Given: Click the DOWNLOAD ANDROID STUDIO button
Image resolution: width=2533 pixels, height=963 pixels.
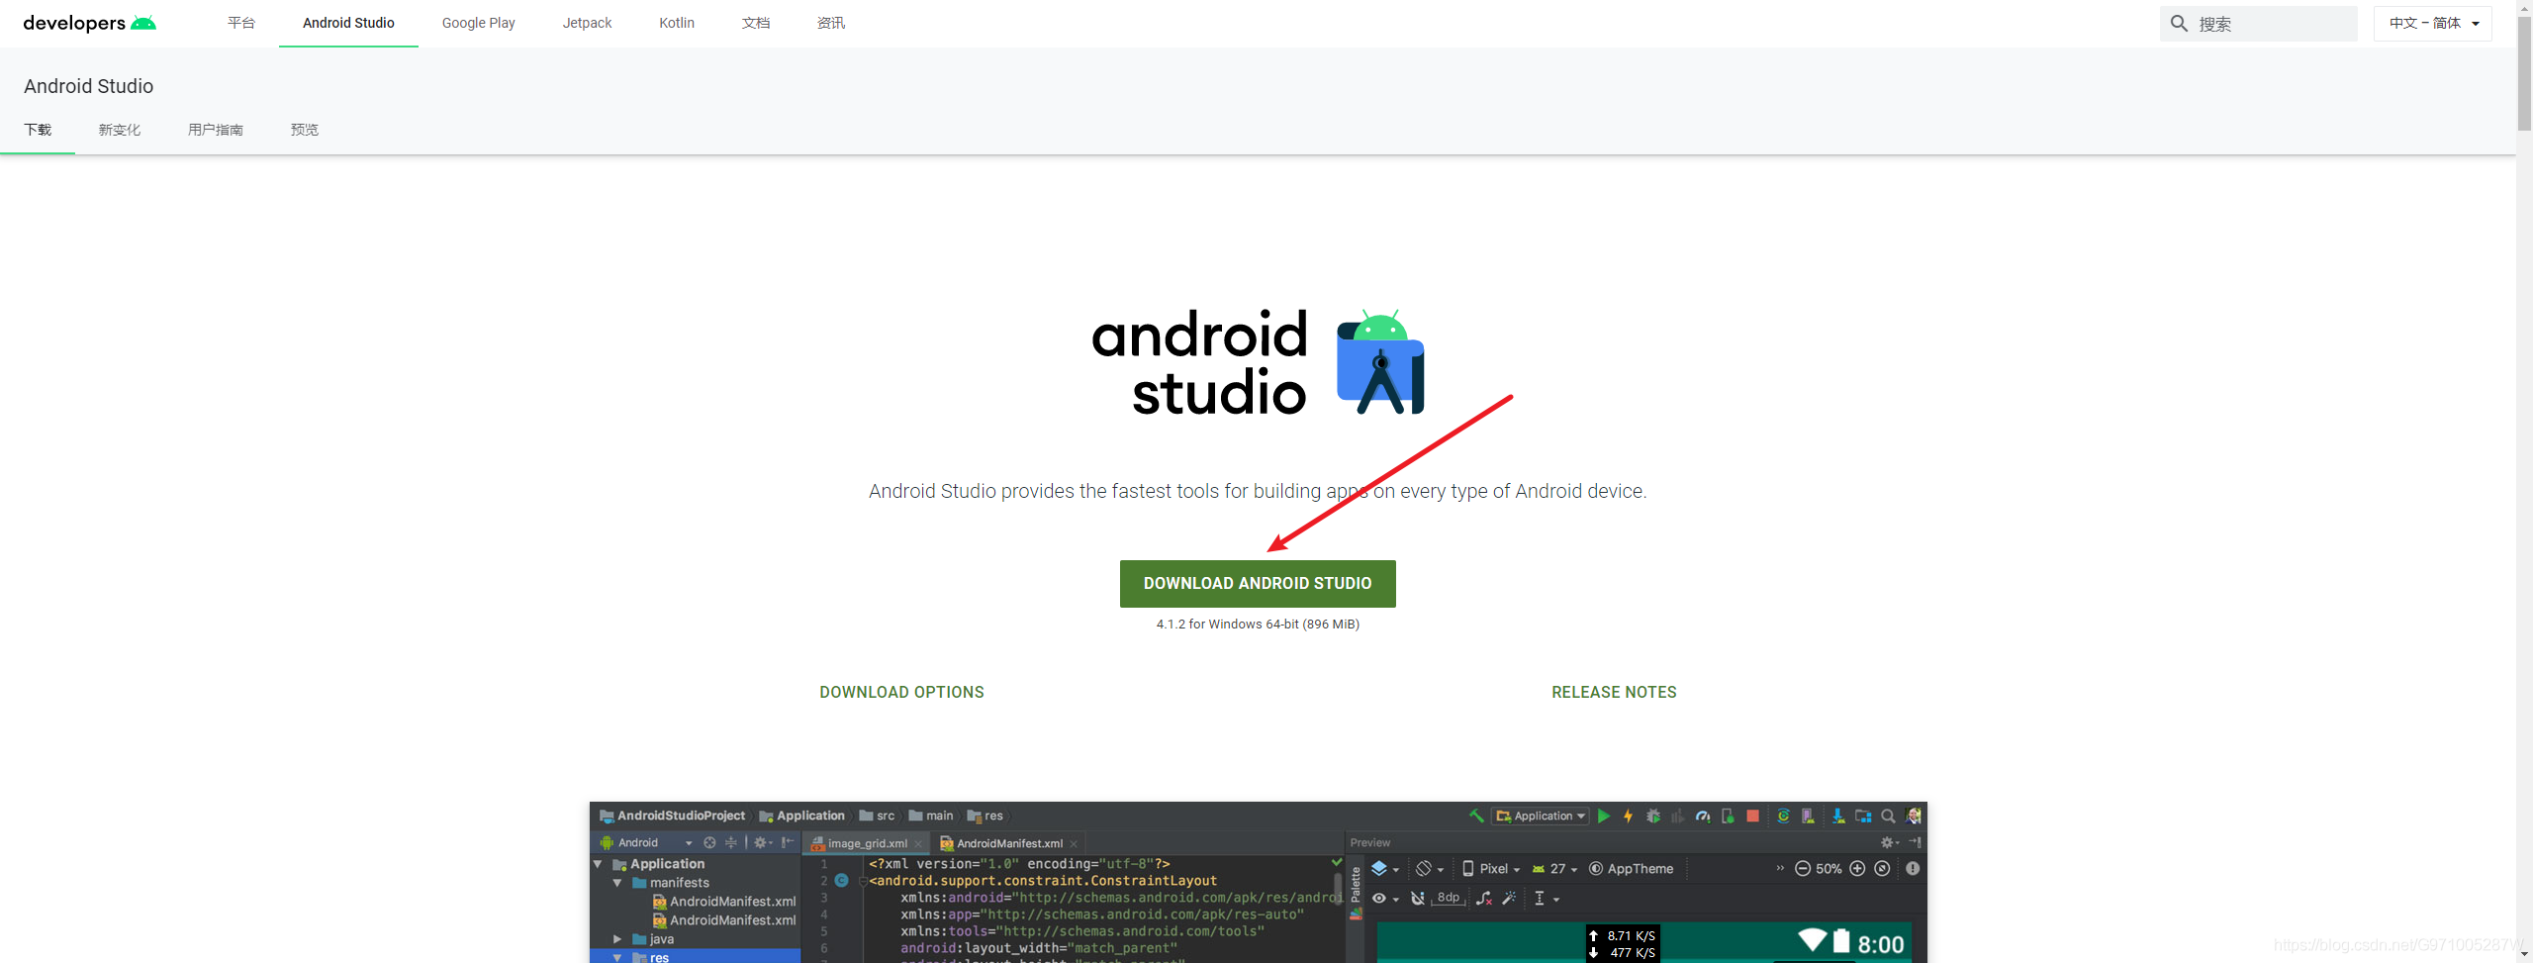Looking at the screenshot, I should click(x=1258, y=584).
